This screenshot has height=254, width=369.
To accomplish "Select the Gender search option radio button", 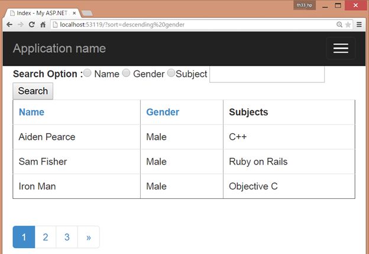I will click(x=126, y=73).
